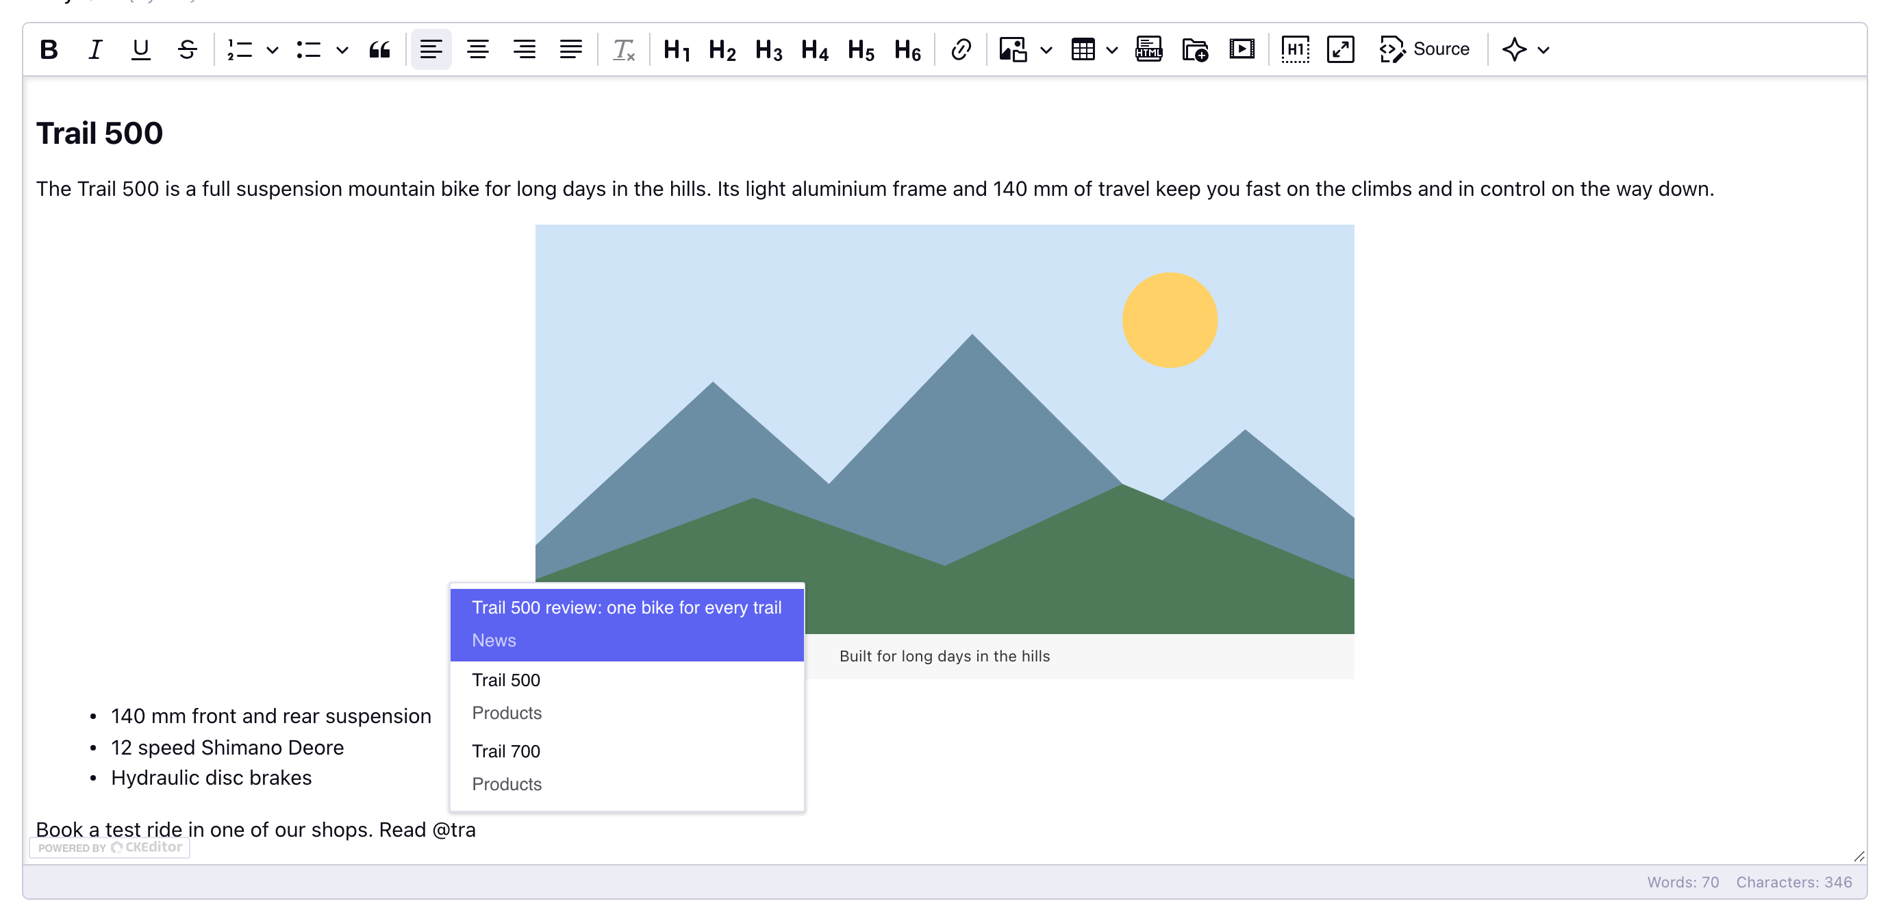The height and width of the screenshot is (921, 1890).
Task: Apply Heading 4 style
Action: click(x=814, y=49)
